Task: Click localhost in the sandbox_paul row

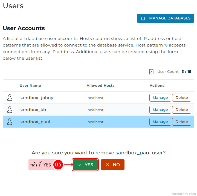Action: 95,122
